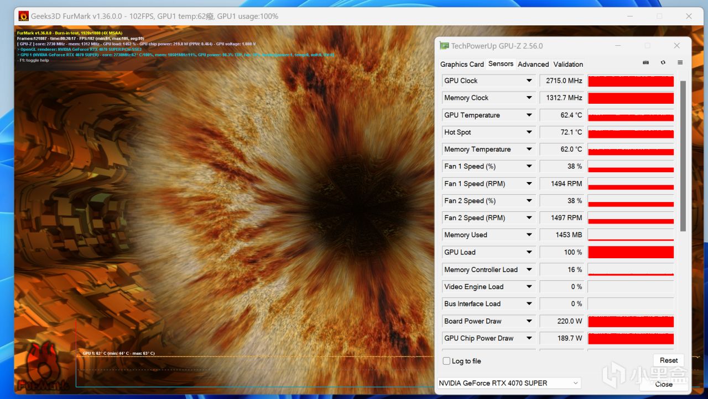Go to the Validation tab
Image resolution: width=708 pixels, height=399 pixels.
pyautogui.click(x=568, y=64)
